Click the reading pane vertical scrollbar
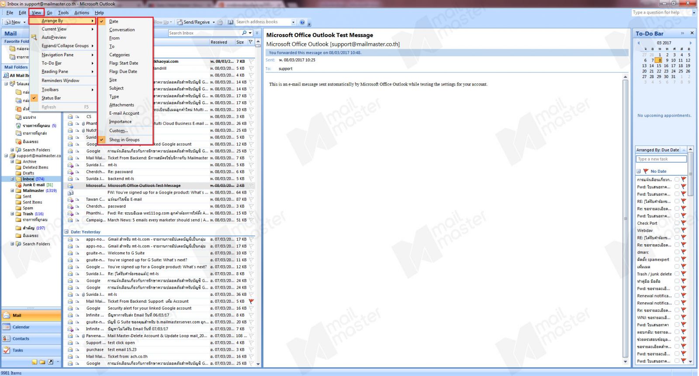The width and height of the screenshot is (699, 376). [x=625, y=218]
